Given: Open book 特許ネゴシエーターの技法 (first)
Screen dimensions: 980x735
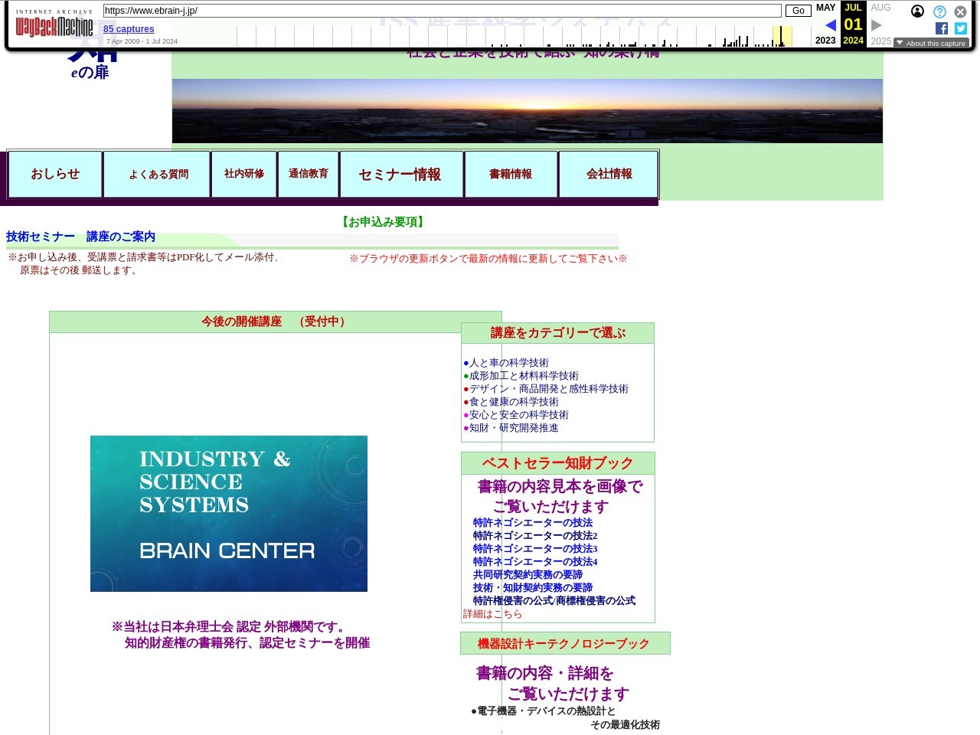Looking at the screenshot, I should [x=533, y=523].
